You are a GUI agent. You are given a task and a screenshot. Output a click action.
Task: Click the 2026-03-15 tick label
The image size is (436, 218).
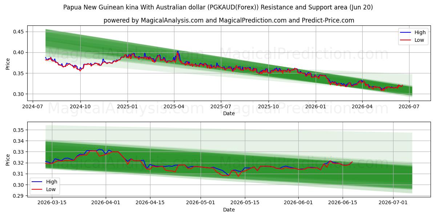[x=51, y=203]
